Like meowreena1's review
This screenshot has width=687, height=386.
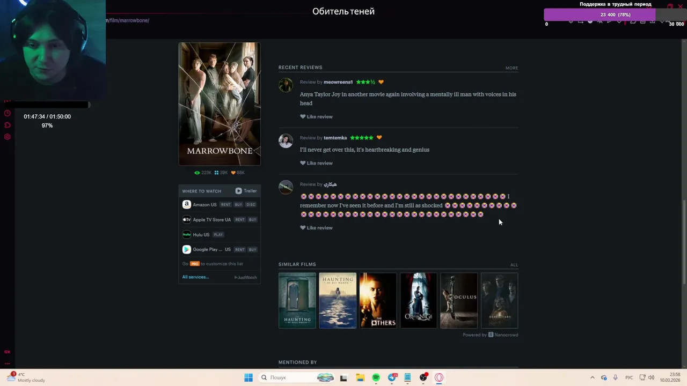coord(316,116)
